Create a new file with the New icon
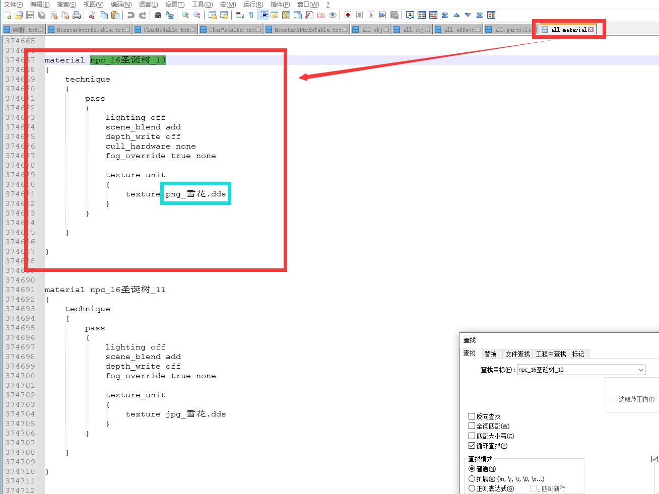659x494 pixels. coord(8,15)
